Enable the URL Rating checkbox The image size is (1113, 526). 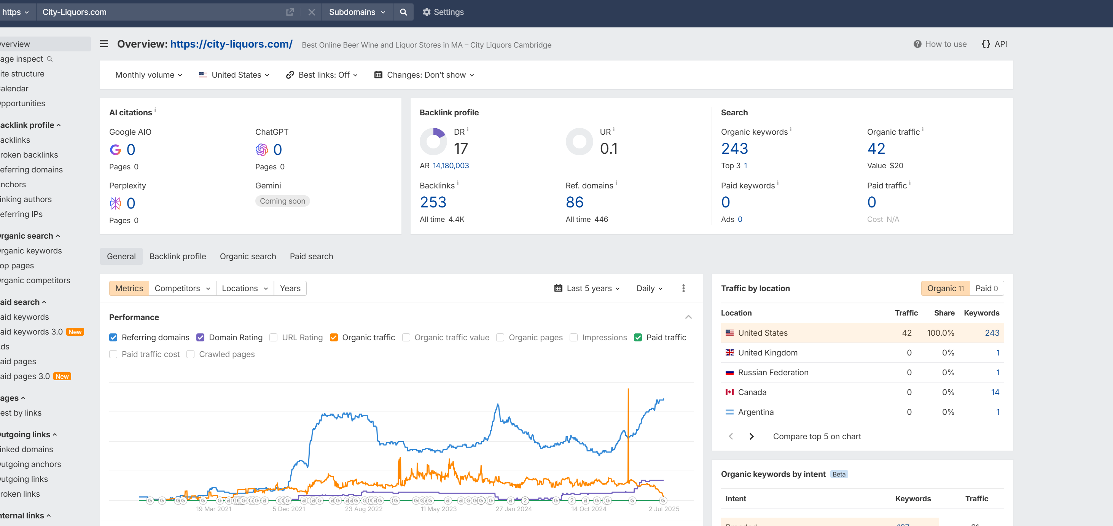[x=274, y=338]
